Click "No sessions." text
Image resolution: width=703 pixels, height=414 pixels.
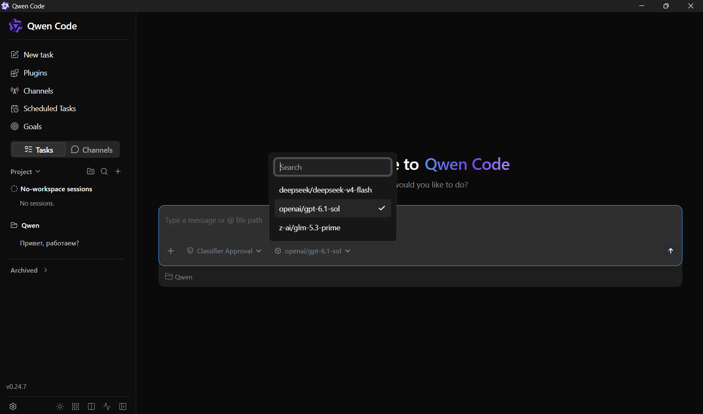37,203
